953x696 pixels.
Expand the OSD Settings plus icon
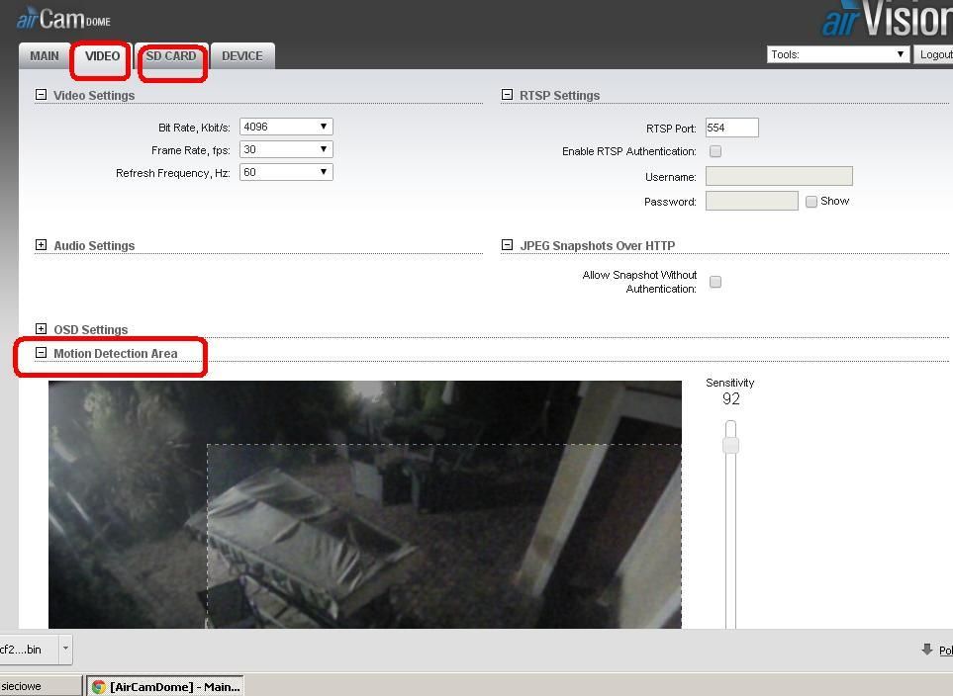coord(41,329)
